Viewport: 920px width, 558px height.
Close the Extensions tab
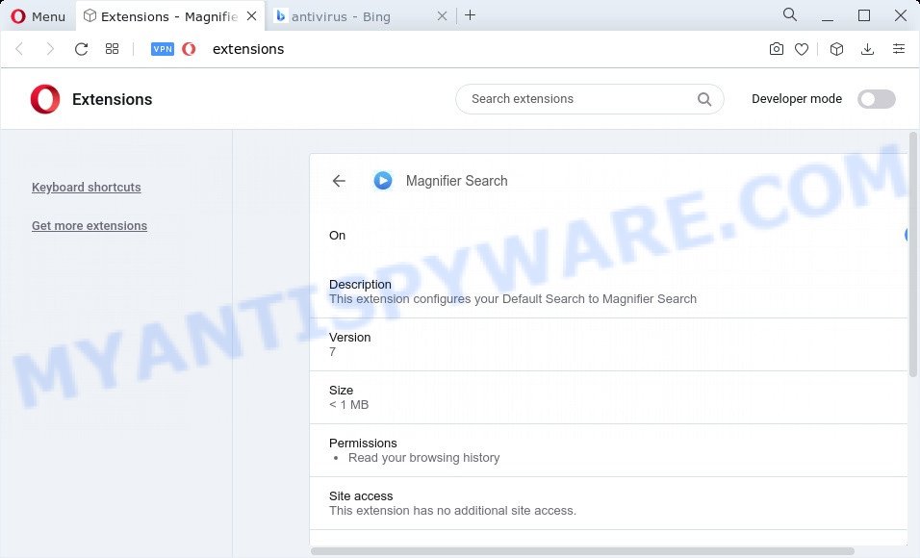coord(252,16)
